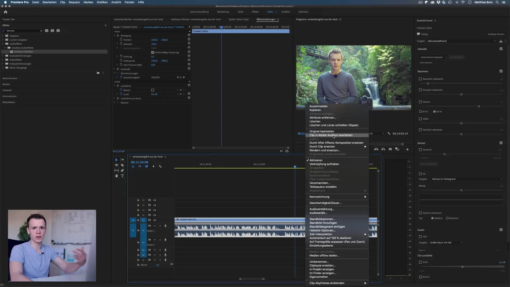Screen dimensions: 510x287
Task: Enable Rumpeln reduzieren checkbox
Action: coord(420,90)
